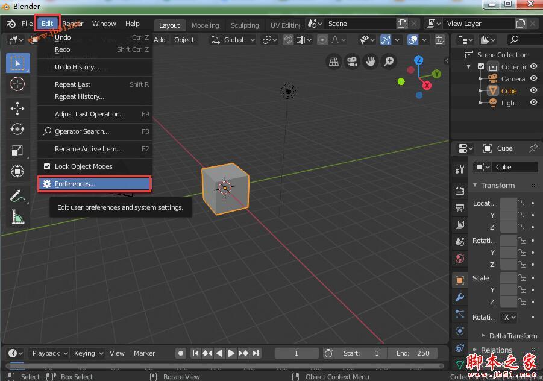The height and width of the screenshot is (381, 543).
Task: Choose Operator Search... menu entry
Action: 95,131
